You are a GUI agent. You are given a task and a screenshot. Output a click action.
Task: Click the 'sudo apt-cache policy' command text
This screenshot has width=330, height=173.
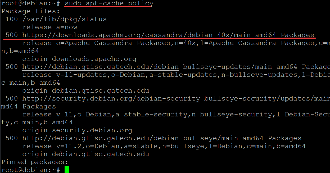tap(109, 3)
